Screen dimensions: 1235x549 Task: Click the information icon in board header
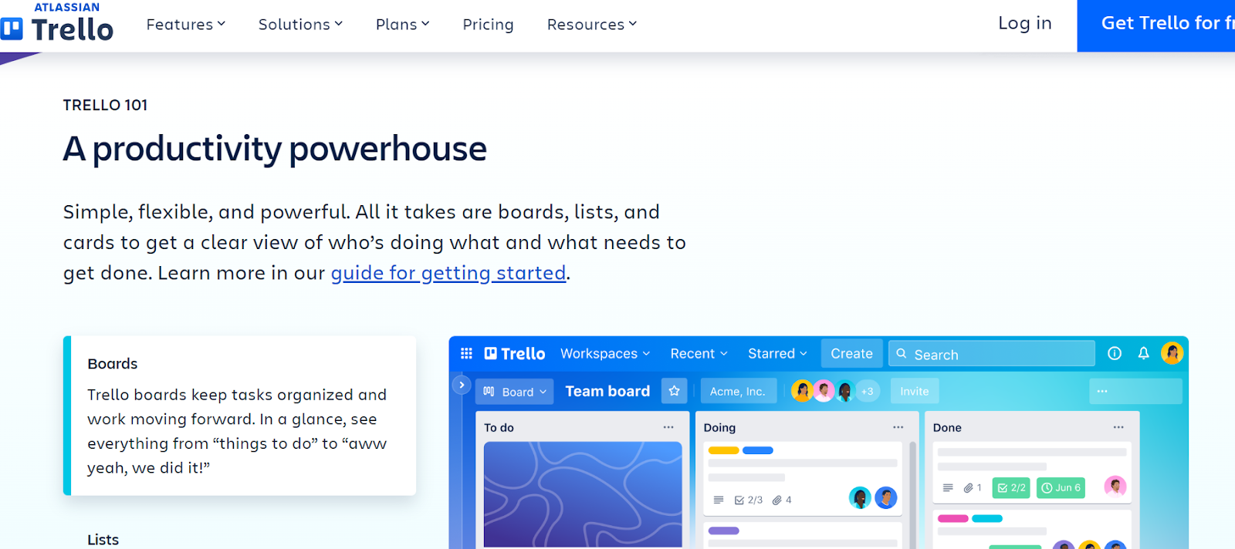[1115, 353]
